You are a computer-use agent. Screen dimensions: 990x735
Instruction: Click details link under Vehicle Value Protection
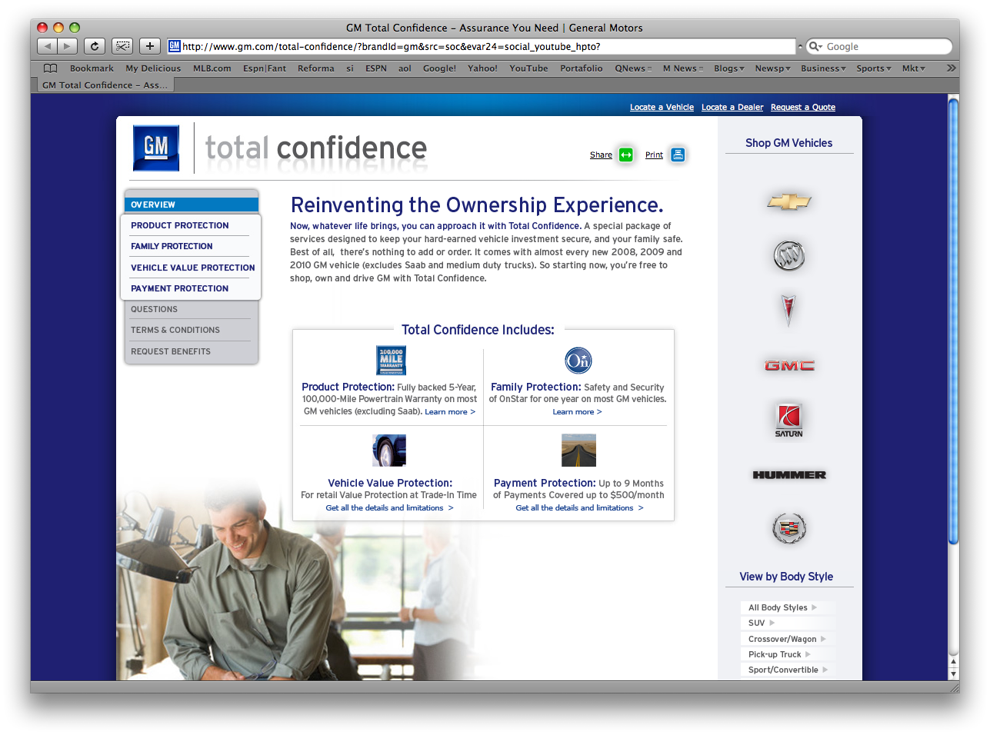pyautogui.click(x=389, y=508)
